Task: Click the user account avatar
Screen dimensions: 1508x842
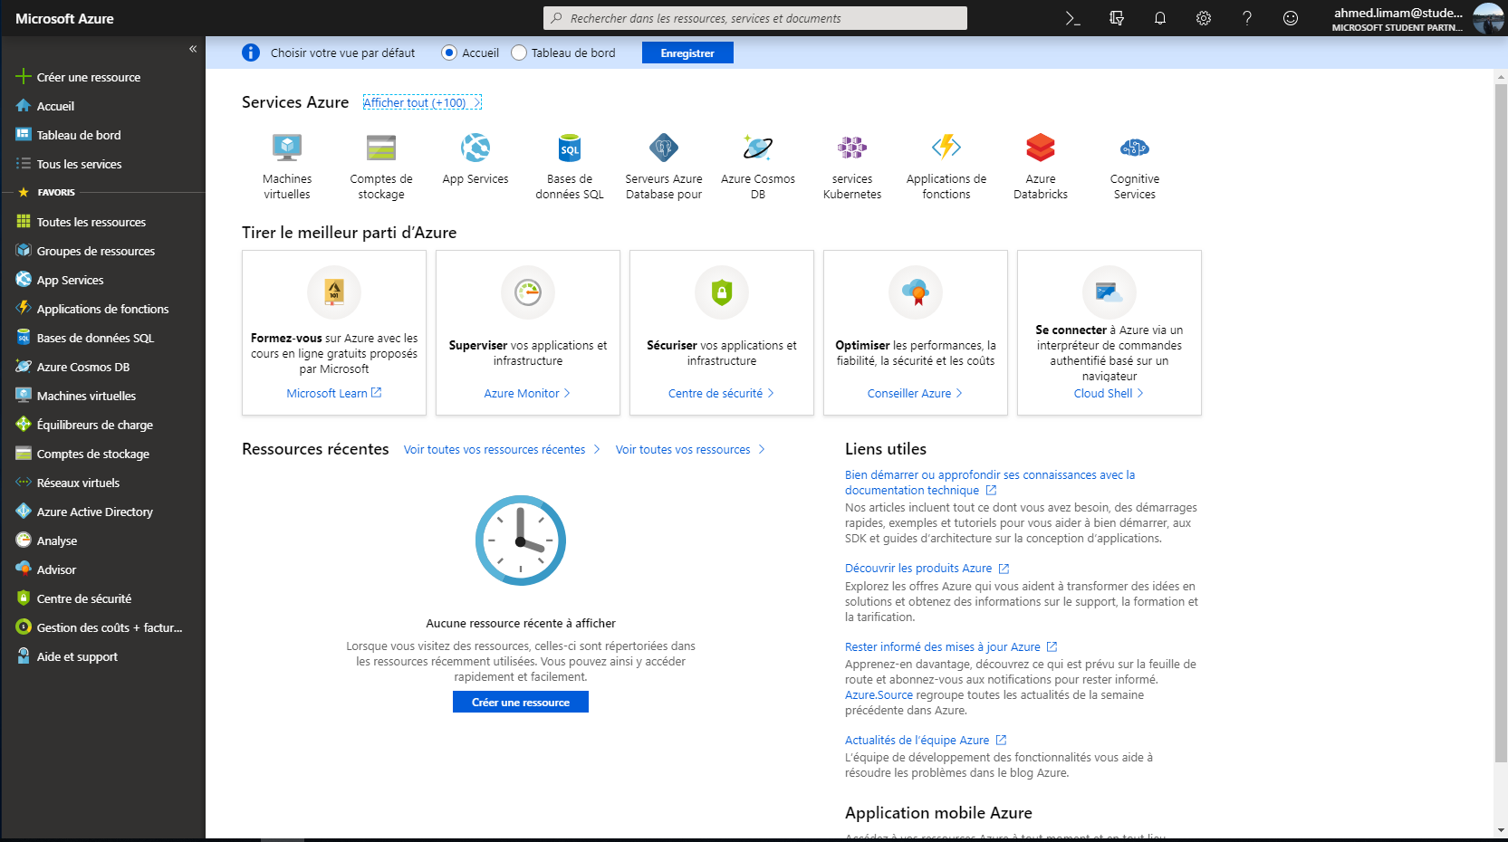Action: click(1488, 18)
